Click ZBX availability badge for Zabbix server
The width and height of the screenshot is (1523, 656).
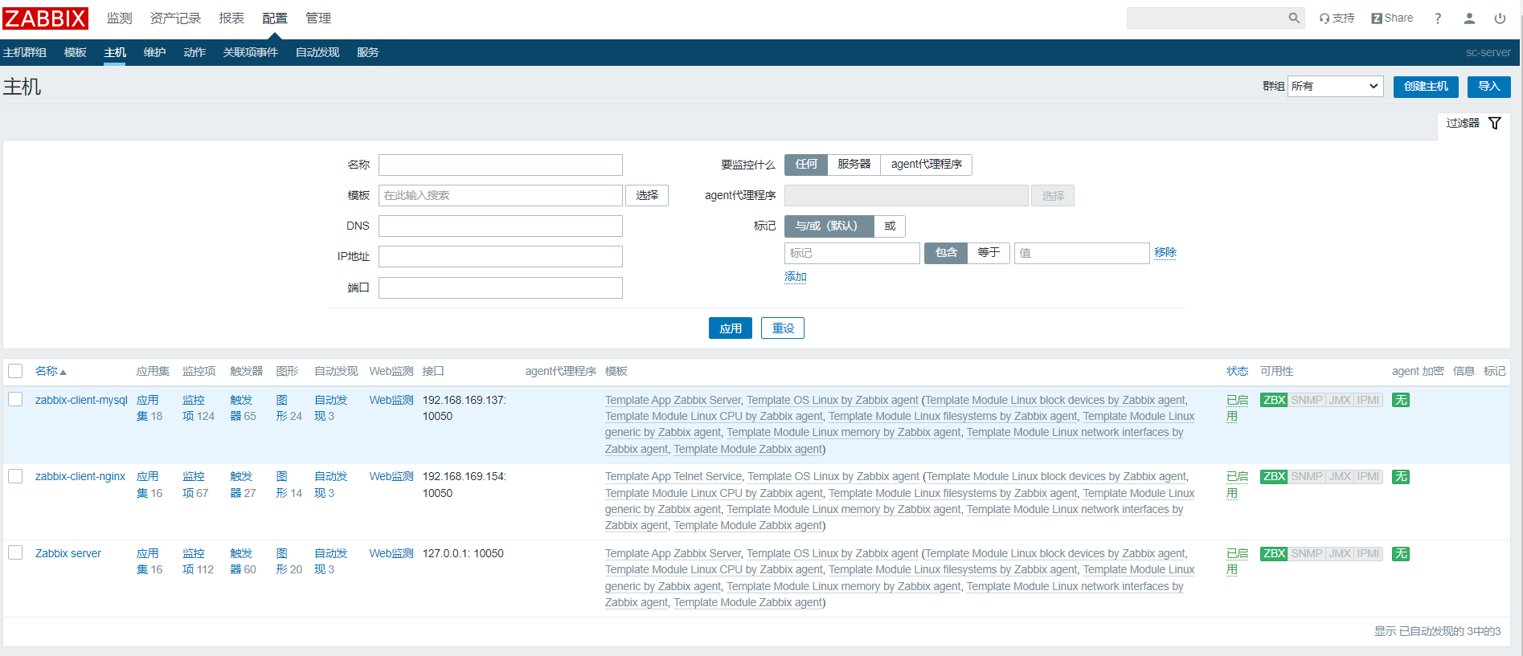coord(1274,553)
